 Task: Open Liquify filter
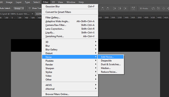click(x=70, y=33)
